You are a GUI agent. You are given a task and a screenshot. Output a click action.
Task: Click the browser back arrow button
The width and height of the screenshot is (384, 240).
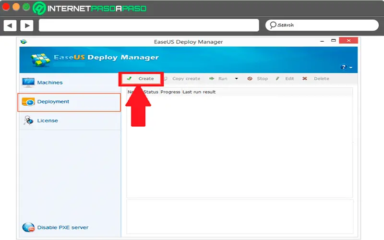[x=10, y=25]
